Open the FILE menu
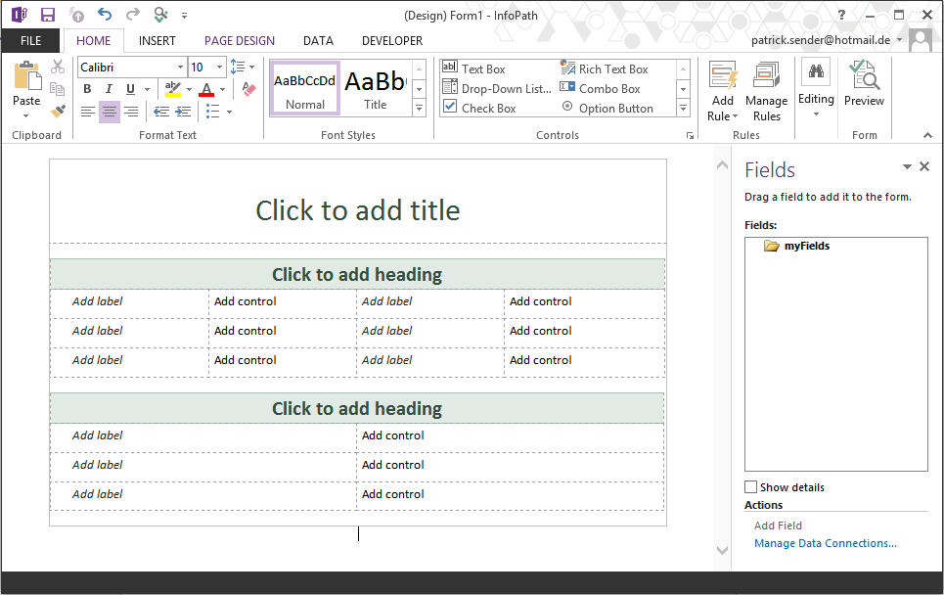Image resolution: width=944 pixels, height=595 pixels. (x=30, y=40)
